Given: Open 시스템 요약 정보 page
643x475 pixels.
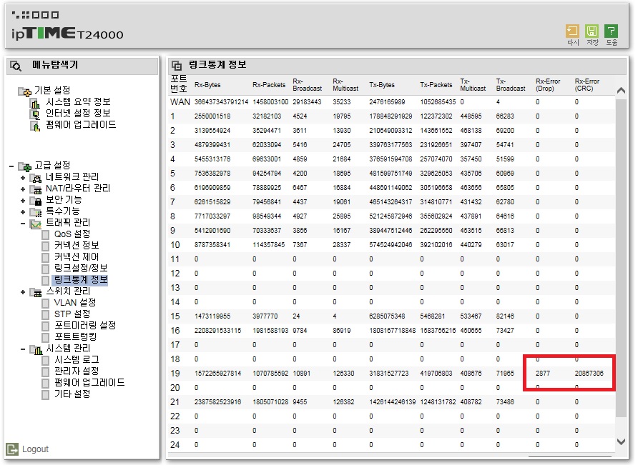Looking at the screenshot, I should (78, 101).
